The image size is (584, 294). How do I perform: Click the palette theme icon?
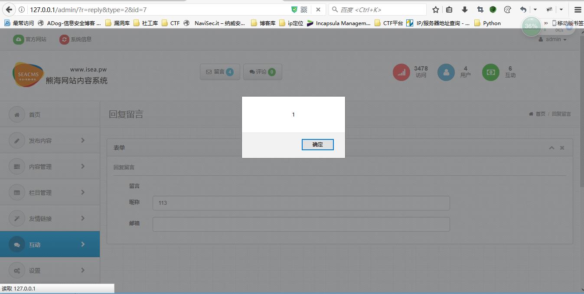[508, 10]
